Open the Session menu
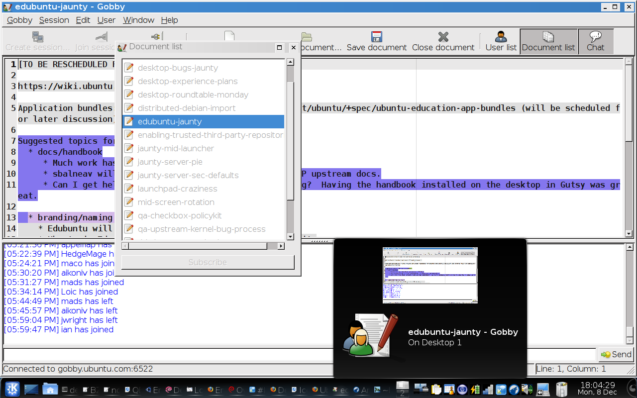The height and width of the screenshot is (398, 637). (x=54, y=20)
